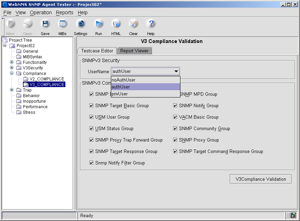Click the greyed-out Open toolbar icon
The width and height of the screenshot is (300, 221).
coord(27,24)
